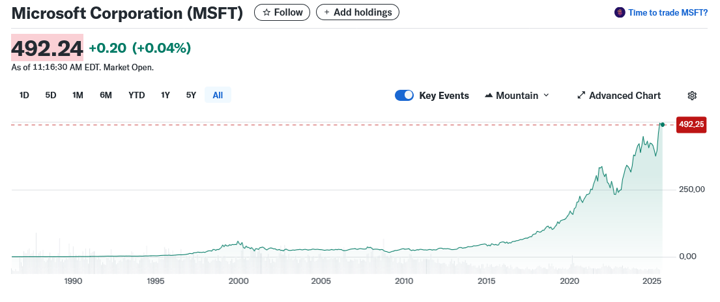Click the red 492.25 price label

click(691, 124)
